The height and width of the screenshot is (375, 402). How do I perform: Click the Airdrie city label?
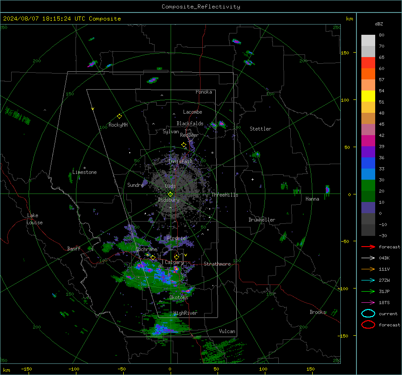tap(176, 238)
